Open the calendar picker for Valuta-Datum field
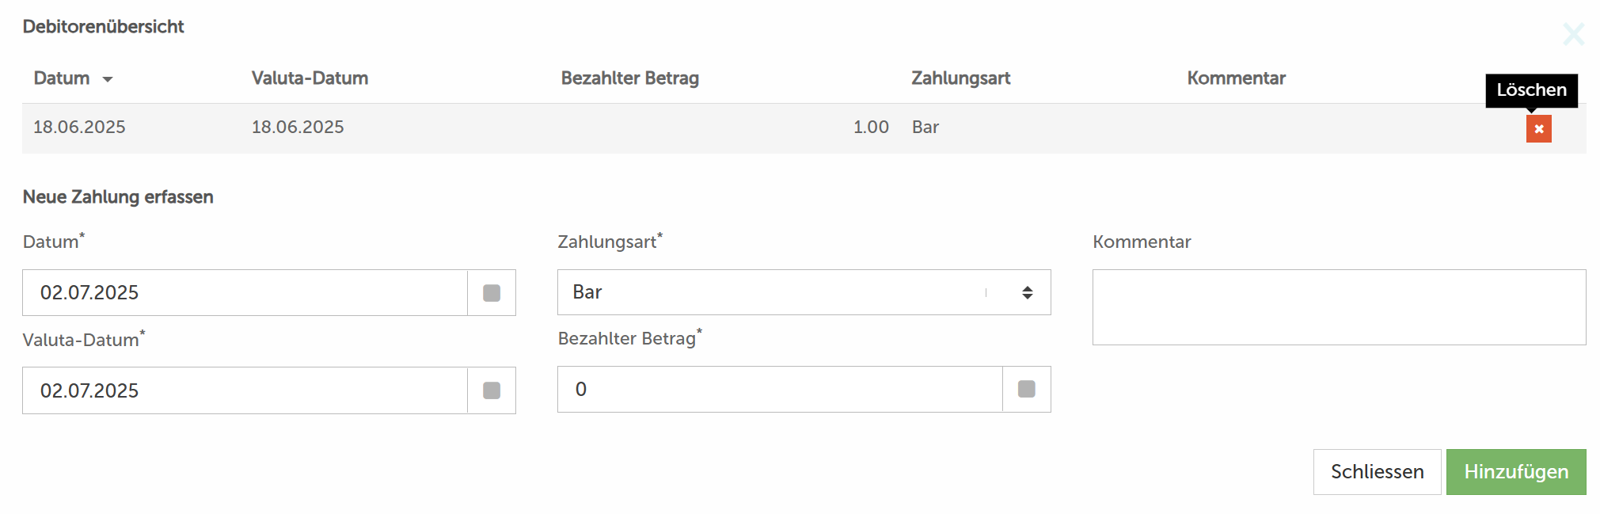1600x514 pixels. tap(492, 390)
